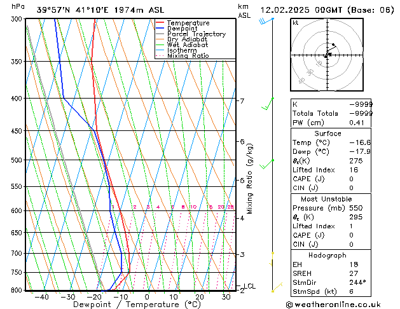Image resolution: width=400 pixels, height=309 pixels.
Task: Click the 600 hPa pressure label
Action: click(18, 211)
